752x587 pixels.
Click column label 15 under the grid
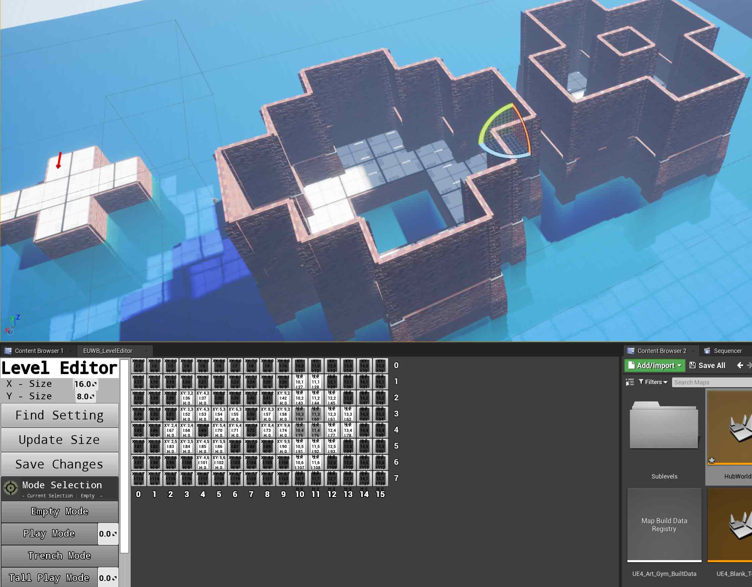click(380, 494)
